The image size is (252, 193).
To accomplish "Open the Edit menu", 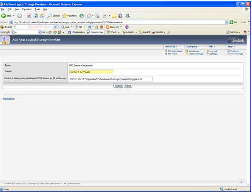I will (x=10, y=9).
